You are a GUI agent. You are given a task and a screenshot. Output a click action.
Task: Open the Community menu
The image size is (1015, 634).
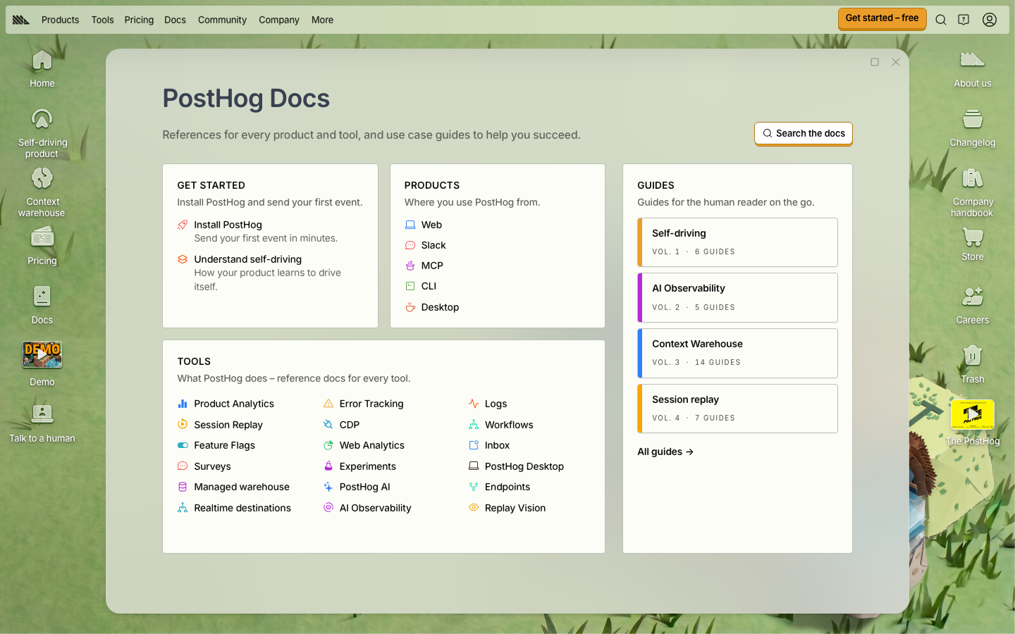pos(222,20)
